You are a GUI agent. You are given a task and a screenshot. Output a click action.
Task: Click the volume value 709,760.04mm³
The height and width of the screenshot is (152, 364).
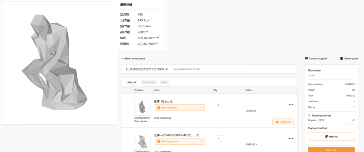point(148,38)
